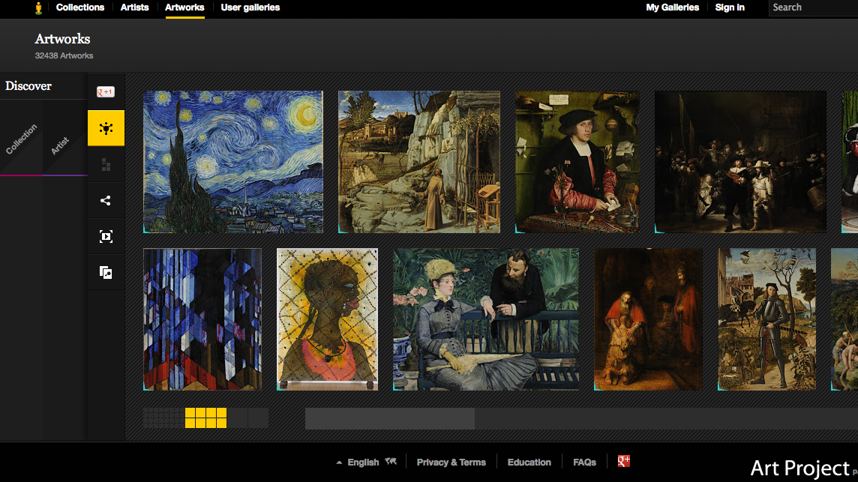The height and width of the screenshot is (482, 858).
Task: Click the world map icon beside English
Action: point(391,461)
